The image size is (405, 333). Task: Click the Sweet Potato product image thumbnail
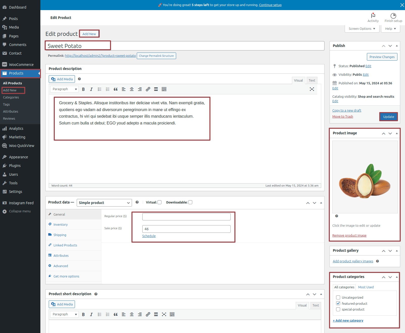coord(365,177)
